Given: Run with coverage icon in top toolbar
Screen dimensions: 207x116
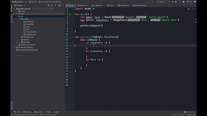Looking at the screenshot, I should (x=176, y=2).
